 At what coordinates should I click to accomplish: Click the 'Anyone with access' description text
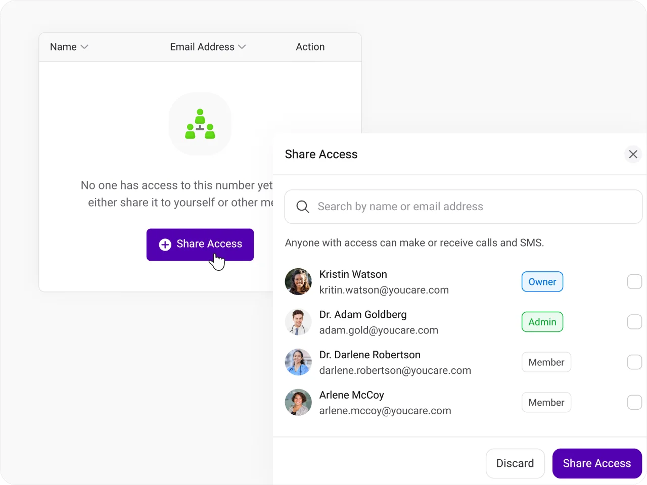414,243
